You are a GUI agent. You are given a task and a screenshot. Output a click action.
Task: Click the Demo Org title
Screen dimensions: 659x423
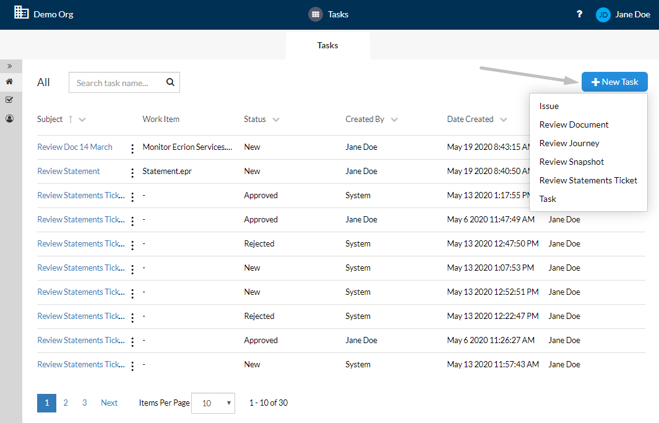pyautogui.click(x=53, y=14)
